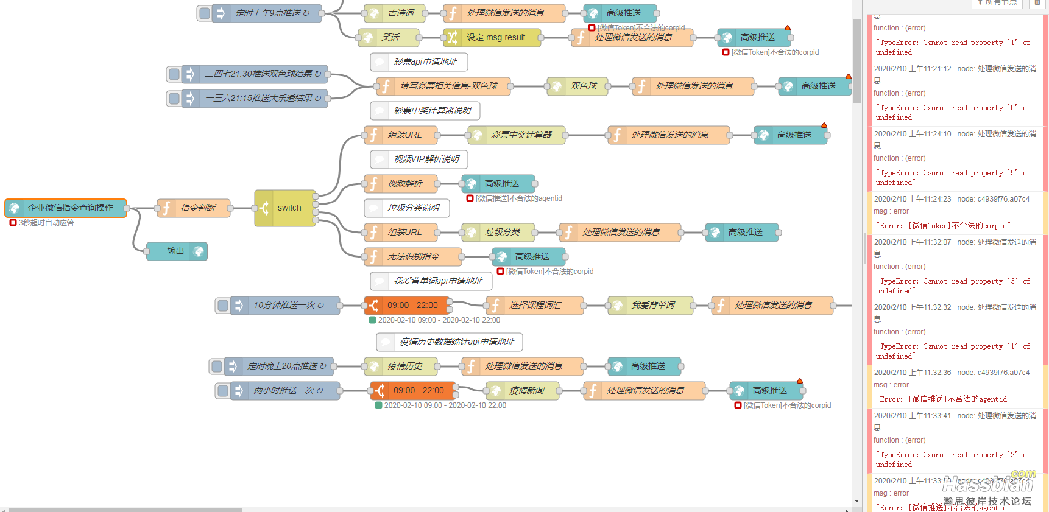Click the horizontal scrollbar left arrow
The height and width of the screenshot is (512, 1049).
(4, 509)
